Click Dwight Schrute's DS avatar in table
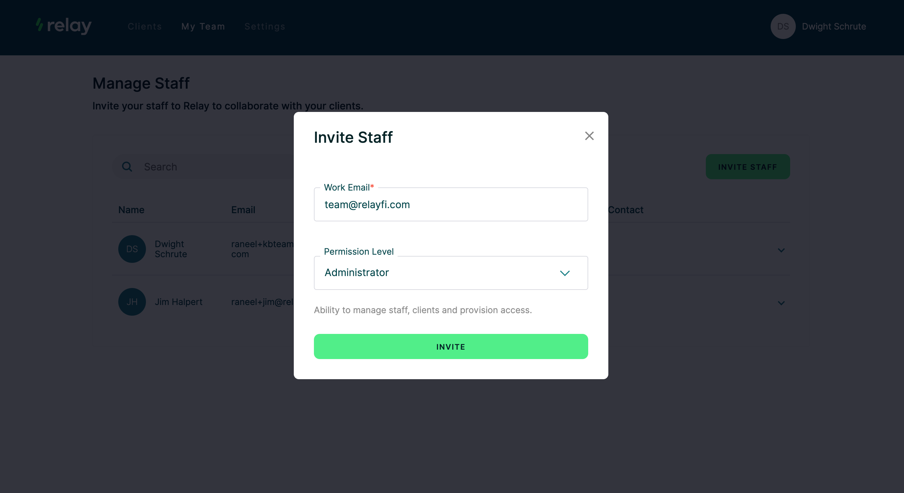The height and width of the screenshot is (493, 904). coord(132,249)
